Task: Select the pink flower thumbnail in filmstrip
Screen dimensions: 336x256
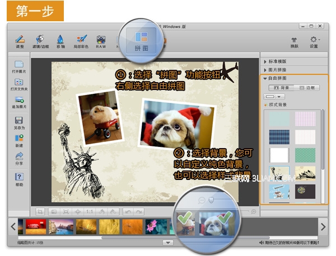Action: pyautogui.click(x=156, y=227)
